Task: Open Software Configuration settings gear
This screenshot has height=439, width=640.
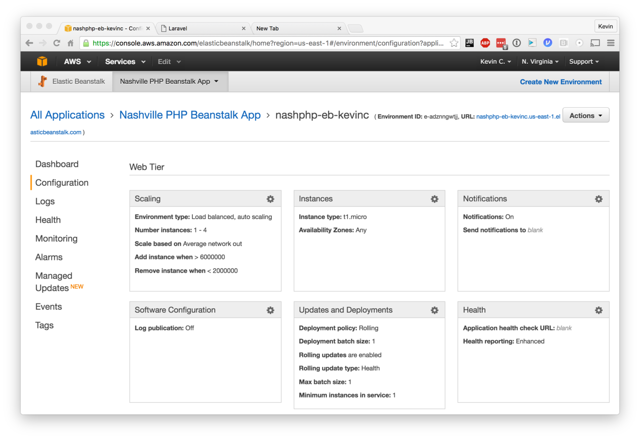Action: point(270,310)
